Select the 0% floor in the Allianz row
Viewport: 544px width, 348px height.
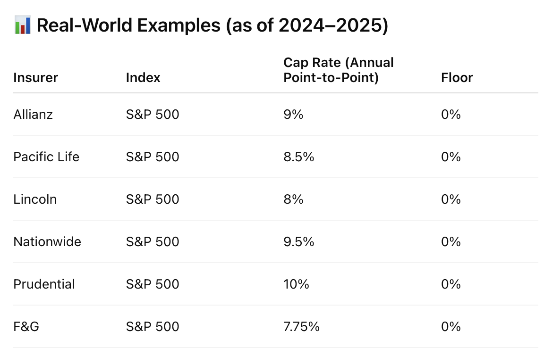(x=450, y=114)
